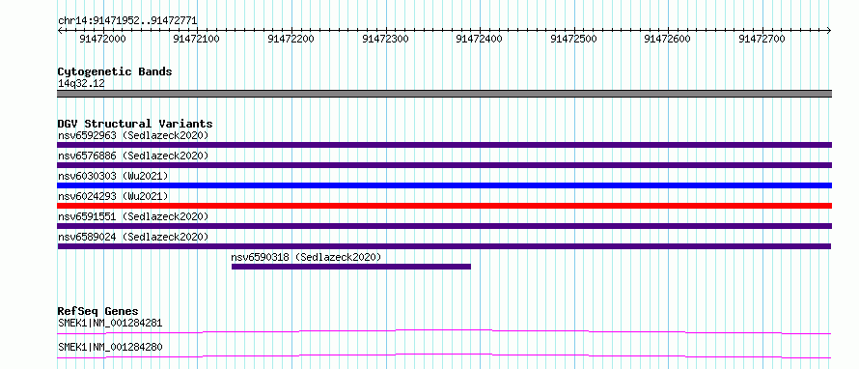Click ruler tick label 91472300
Viewport: 859px width, 369px height.
pyautogui.click(x=386, y=39)
